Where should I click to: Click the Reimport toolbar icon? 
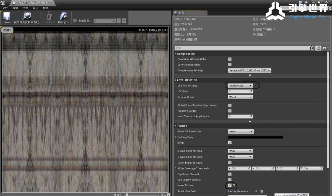[64, 16]
